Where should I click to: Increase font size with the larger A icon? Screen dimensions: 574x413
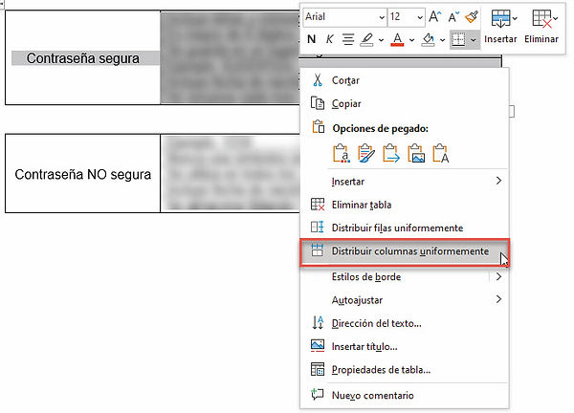tap(435, 16)
